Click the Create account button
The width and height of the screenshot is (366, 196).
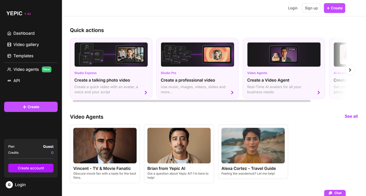[x=31, y=168]
